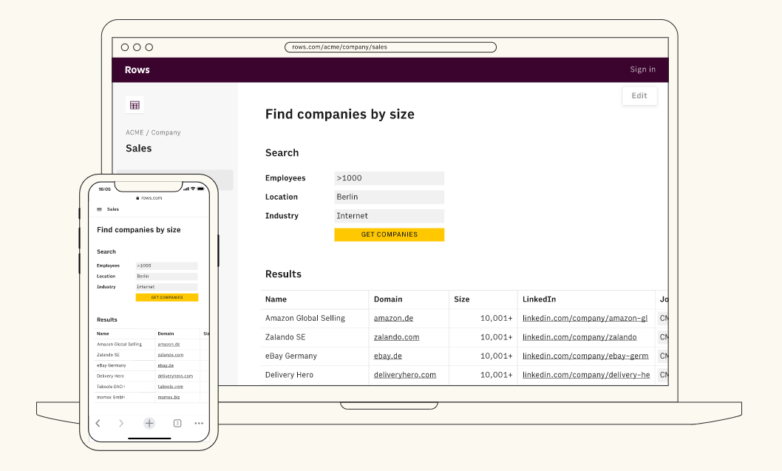This screenshot has height=471, width=782.
Task: Click the Employees input field showing >1000
Action: click(389, 178)
